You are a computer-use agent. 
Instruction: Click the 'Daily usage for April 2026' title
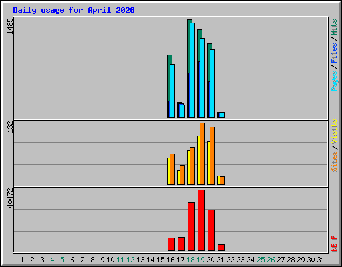[x=73, y=11]
